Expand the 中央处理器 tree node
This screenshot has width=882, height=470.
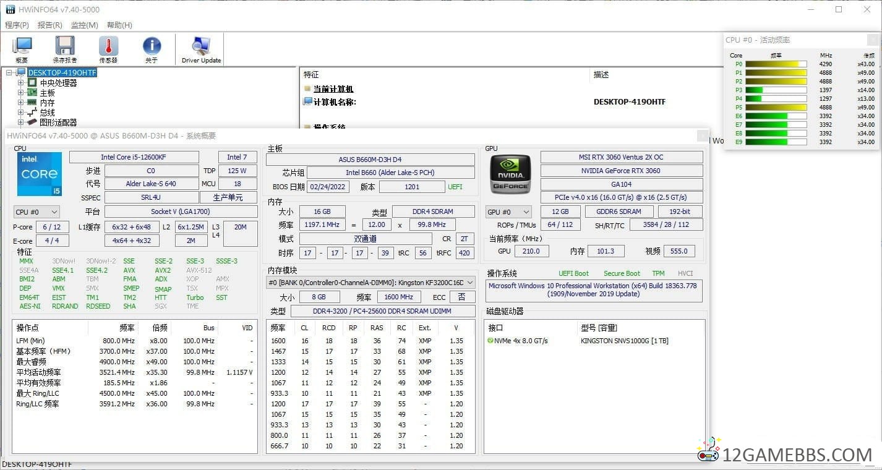(x=21, y=82)
